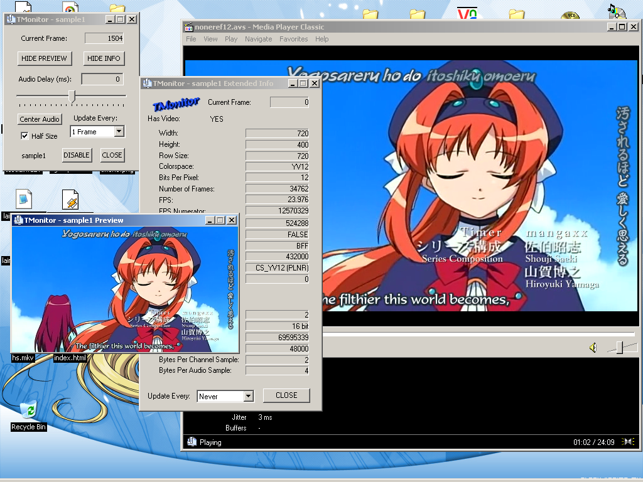The height and width of the screenshot is (482, 643).
Task: Select the script file icon with pencil
Action: coord(70,200)
